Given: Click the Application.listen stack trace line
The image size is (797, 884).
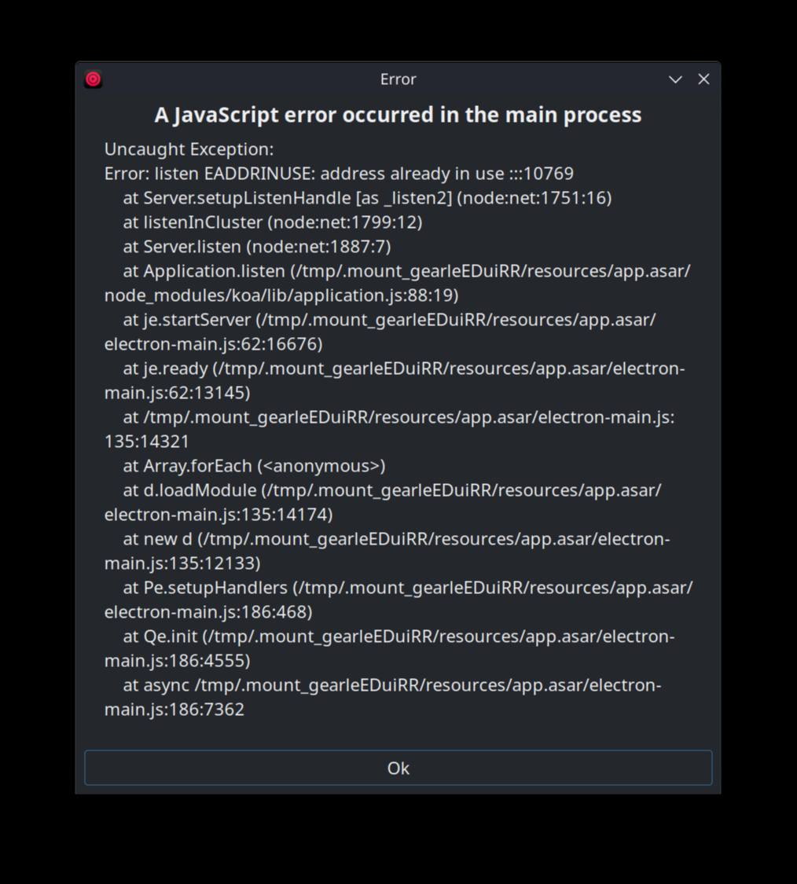Looking at the screenshot, I should [406, 271].
